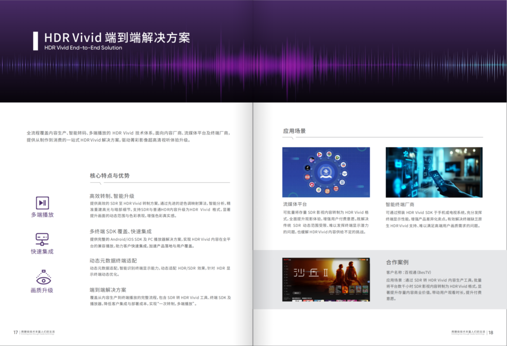
Task: Select the 应用场景 section heading
Action: tap(294, 131)
